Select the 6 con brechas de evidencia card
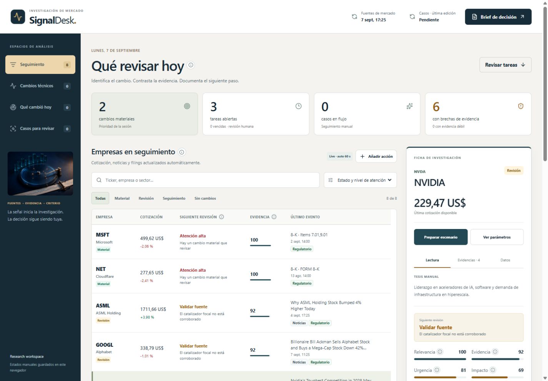548x381 pixels. tap(478, 114)
